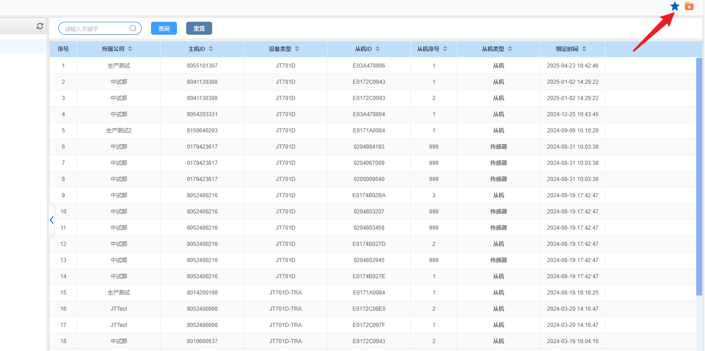The image size is (705, 351).
Task: Select row 1 with host ID 8055101307
Action: [202, 66]
